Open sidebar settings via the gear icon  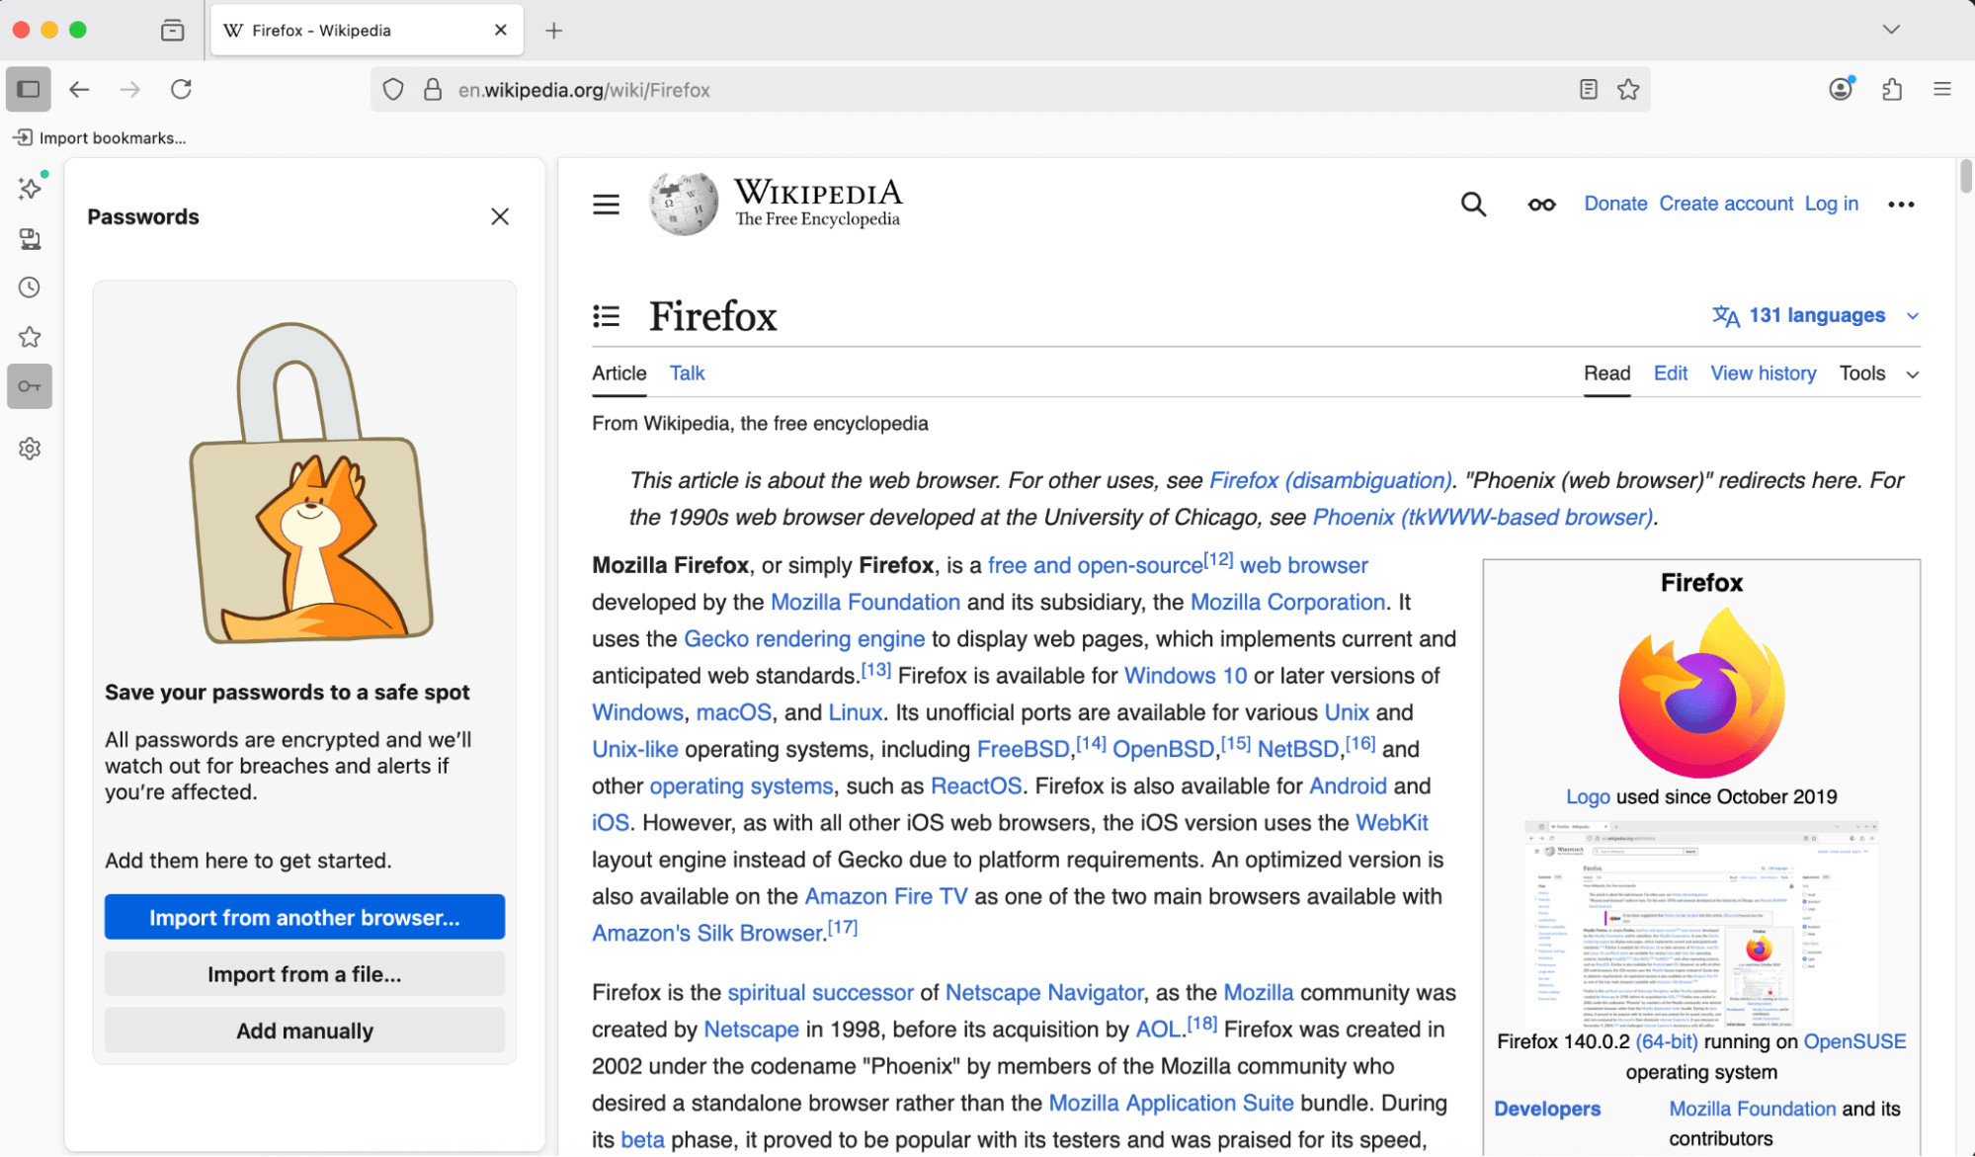pos(28,449)
